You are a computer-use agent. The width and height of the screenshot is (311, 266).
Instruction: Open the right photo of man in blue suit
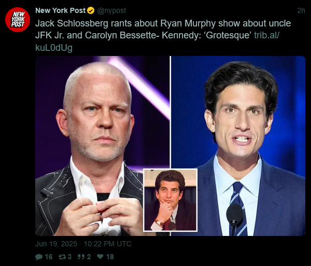(x=238, y=146)
